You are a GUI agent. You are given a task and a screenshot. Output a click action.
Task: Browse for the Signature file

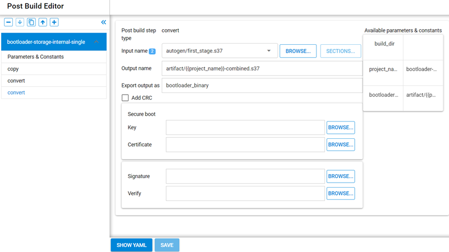pos(341,176)
